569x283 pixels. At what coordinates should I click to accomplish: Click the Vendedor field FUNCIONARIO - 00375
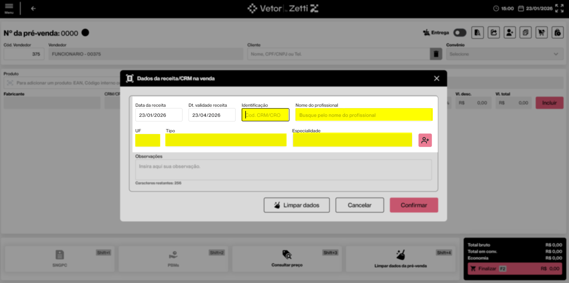click(x=146, y=54)
